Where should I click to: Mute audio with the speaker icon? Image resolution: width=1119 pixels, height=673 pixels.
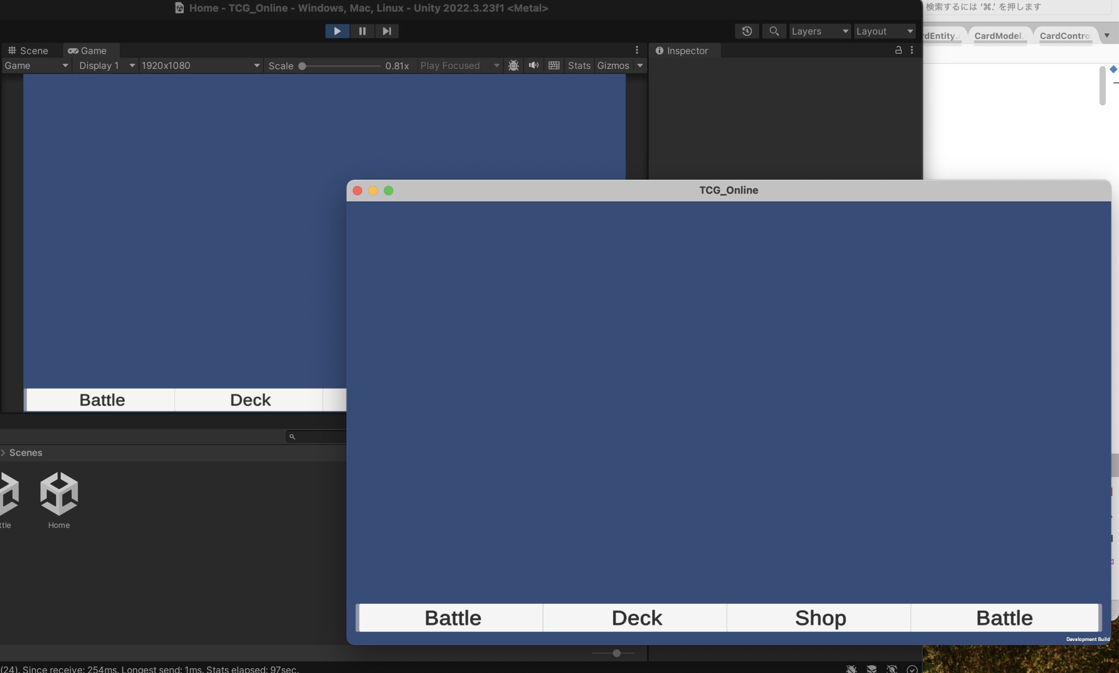click(533, 66)
